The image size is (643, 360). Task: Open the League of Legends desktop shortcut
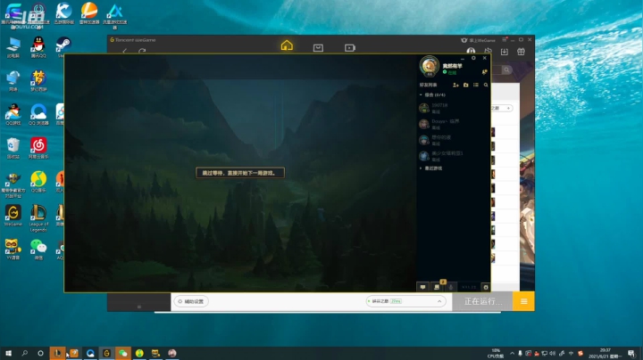[x=38, y=218]
